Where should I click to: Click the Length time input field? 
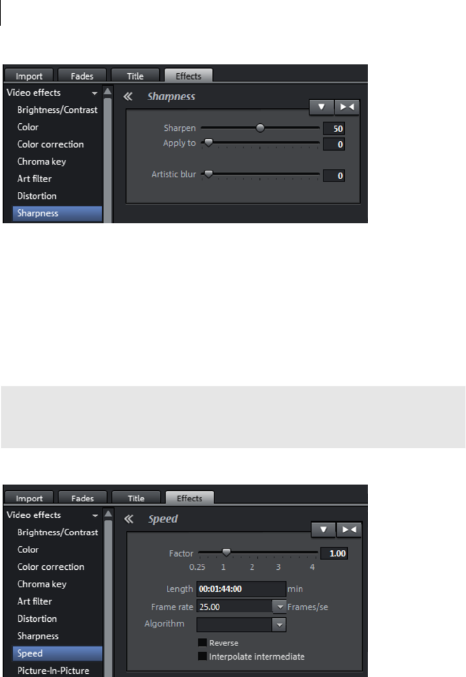[241, 589]
